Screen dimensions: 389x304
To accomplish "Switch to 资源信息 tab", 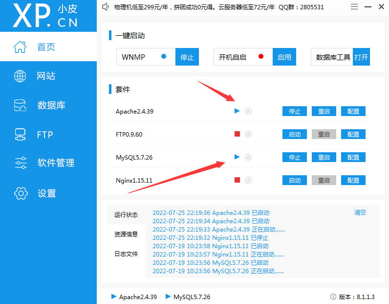I will coord(126,234).
